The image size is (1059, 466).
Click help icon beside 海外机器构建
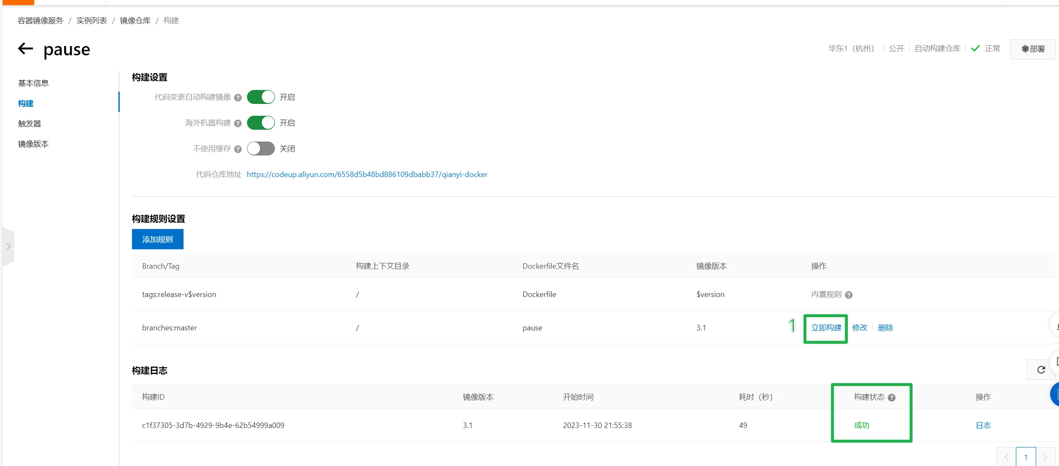[238, 123]
